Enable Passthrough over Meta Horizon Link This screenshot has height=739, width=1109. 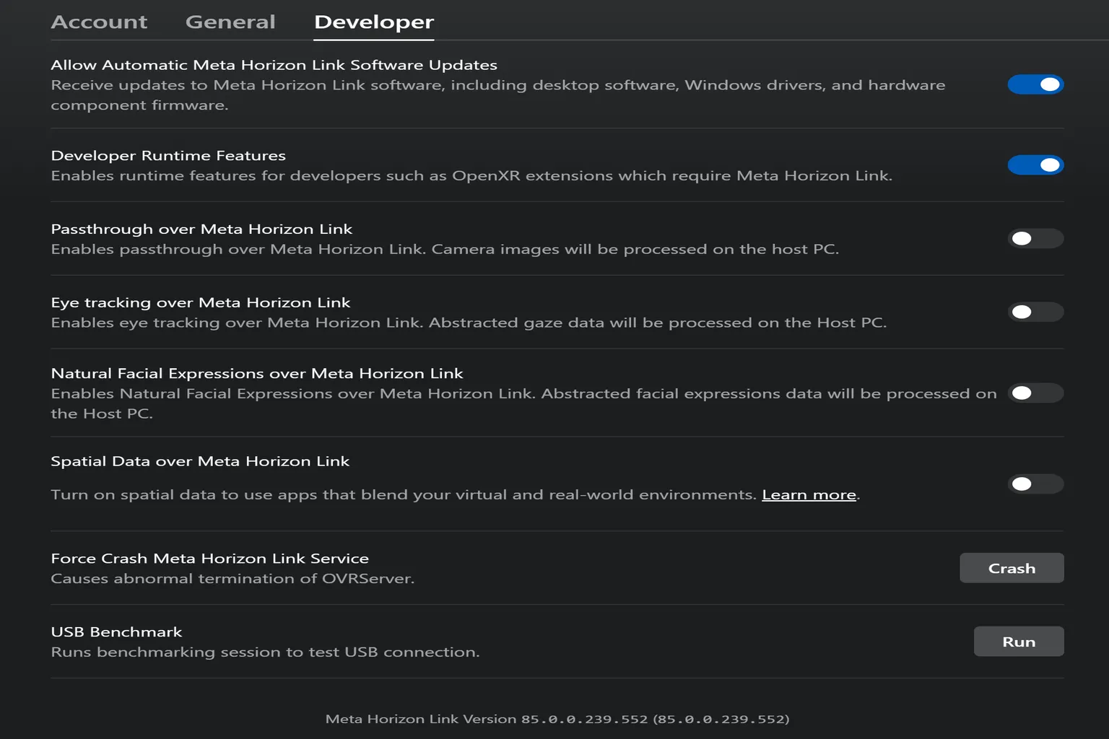[1035, 239]
